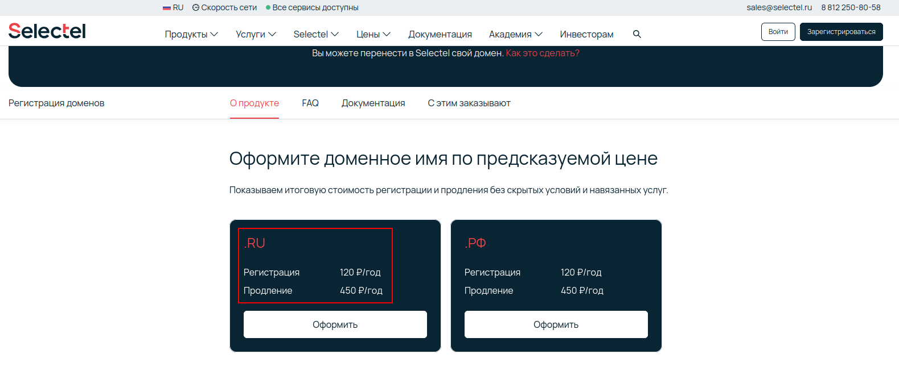Click the .RU domain heading
Viewport: 899px width, 375px height.
254,243
